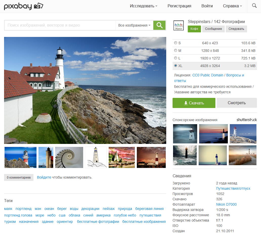Image resolution: width=261 pixels, height=238 pixels.
Task: Open the spiral staircase thumbnail
Action: (x=69, y=157)
